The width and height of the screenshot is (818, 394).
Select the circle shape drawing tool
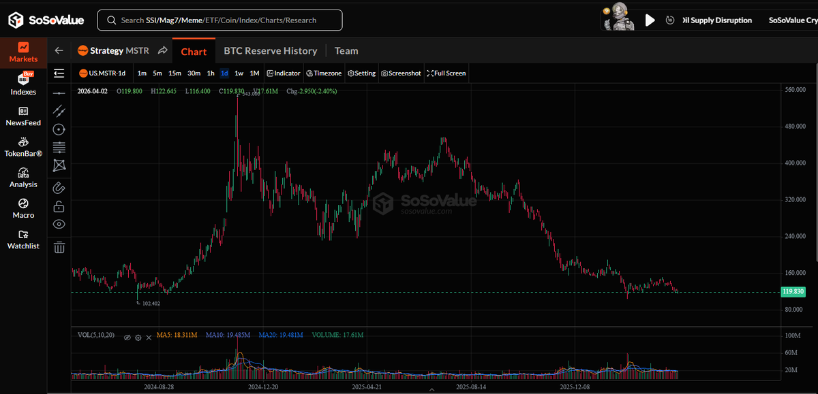pyautogui.click(x=59, y=129)
